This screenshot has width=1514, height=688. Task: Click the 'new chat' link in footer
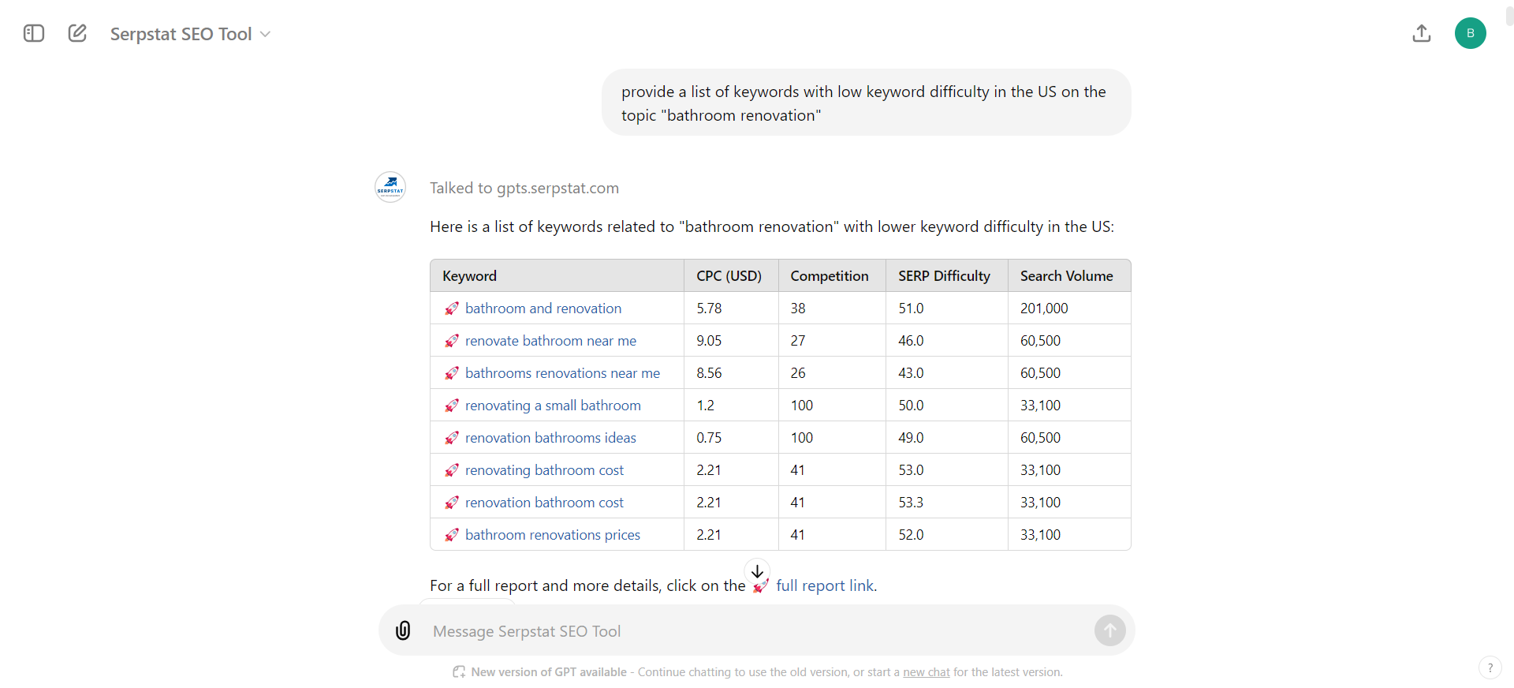(x=927, y=672)
